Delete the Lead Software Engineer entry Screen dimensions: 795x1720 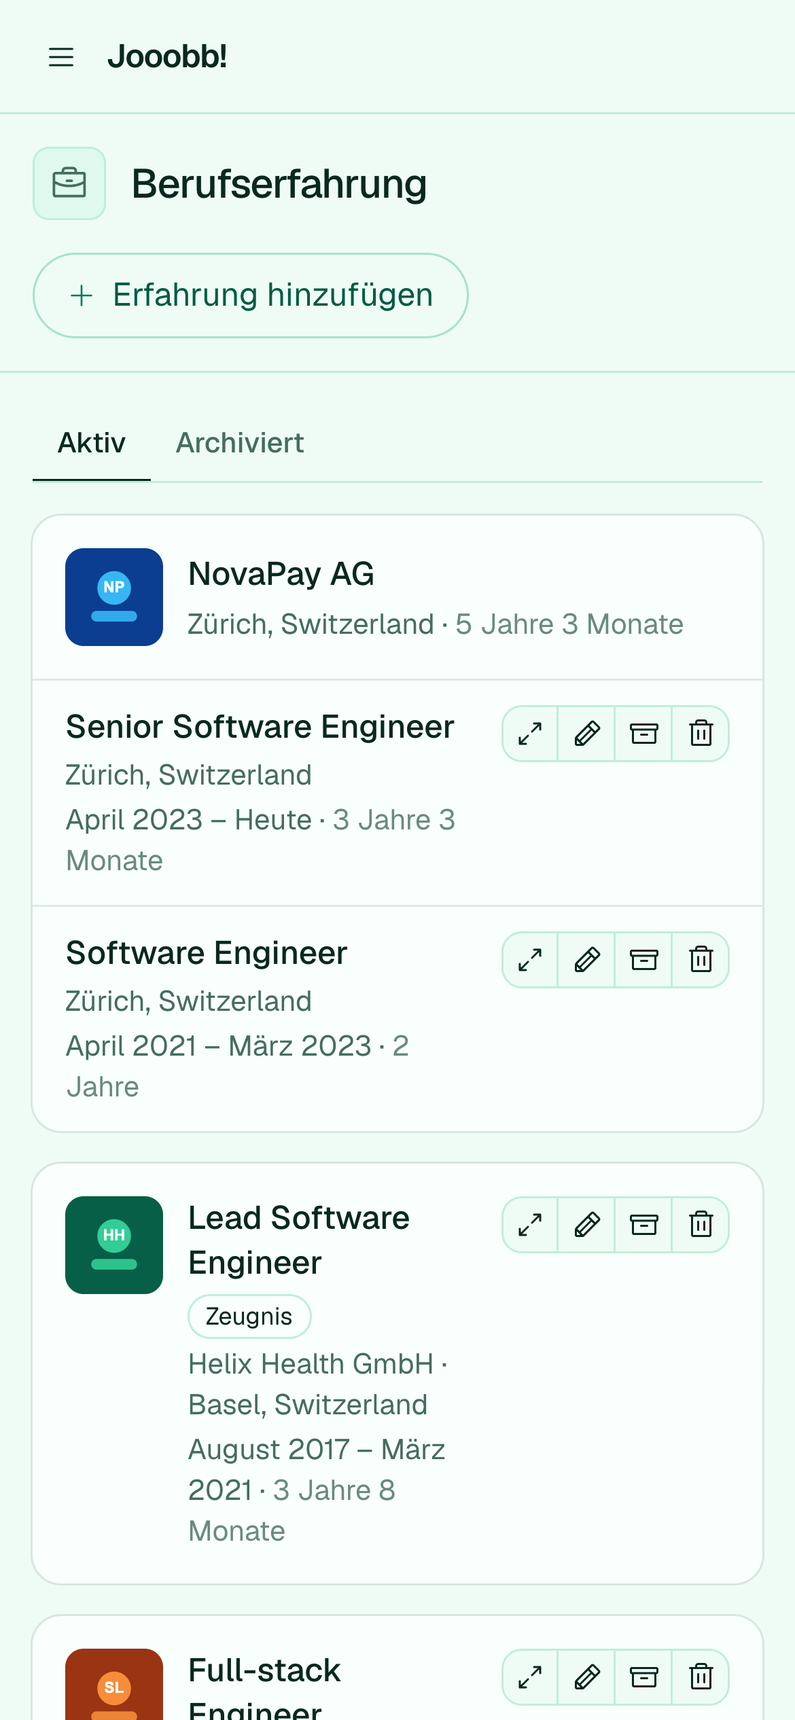701,1225
